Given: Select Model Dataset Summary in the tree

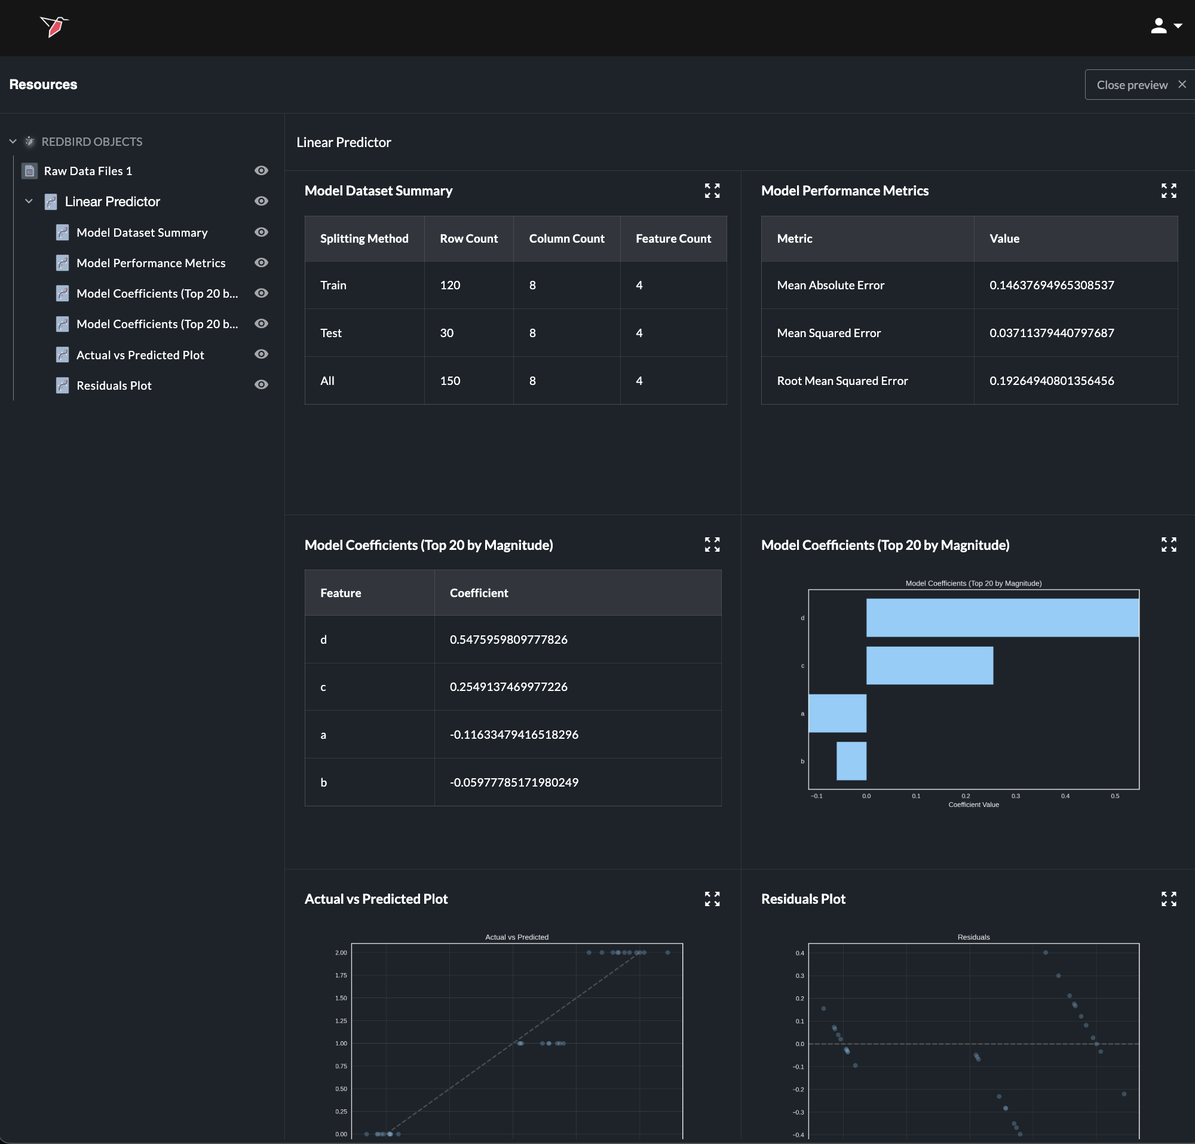Looking at the screenshot, I should pos(142,233).
